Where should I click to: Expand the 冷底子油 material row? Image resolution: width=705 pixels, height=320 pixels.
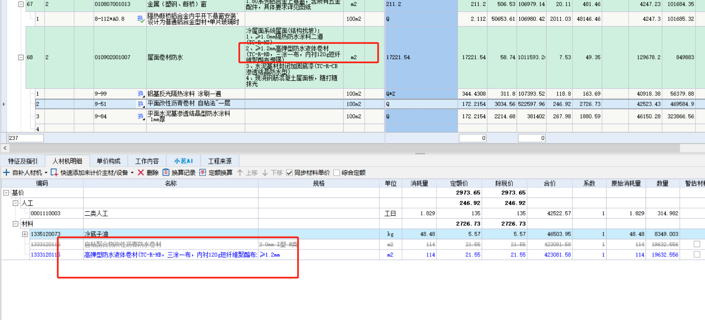tap(25, 234)
